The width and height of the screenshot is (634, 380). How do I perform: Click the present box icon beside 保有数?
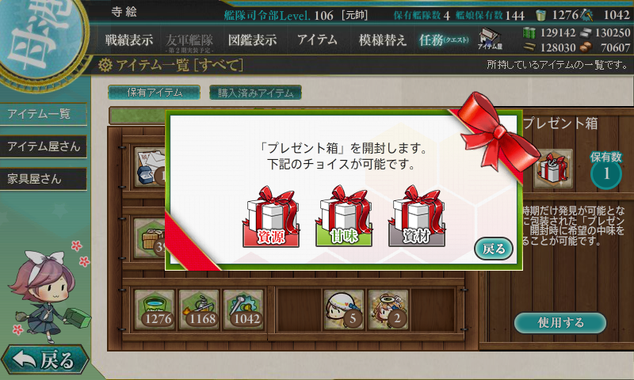[x=553, y=169]
